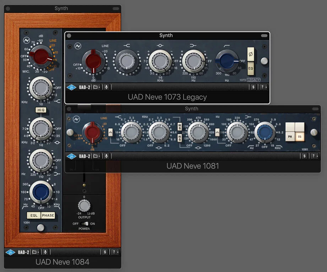Click the dollar-sign buy icon on Neve 1081

305,156
